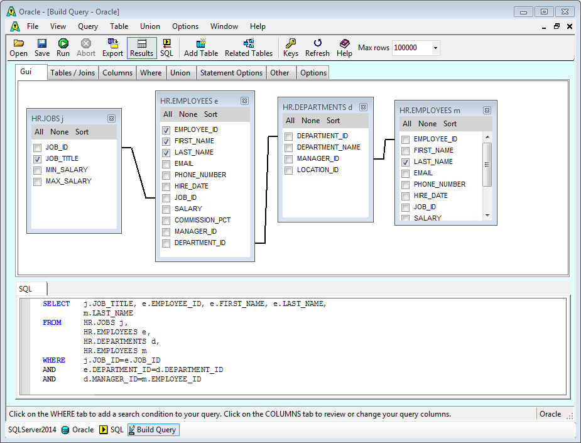Click HR.EMPLOYEES m scroll up arrow
Screen dimensions: 581x443
tap(487, 137)
